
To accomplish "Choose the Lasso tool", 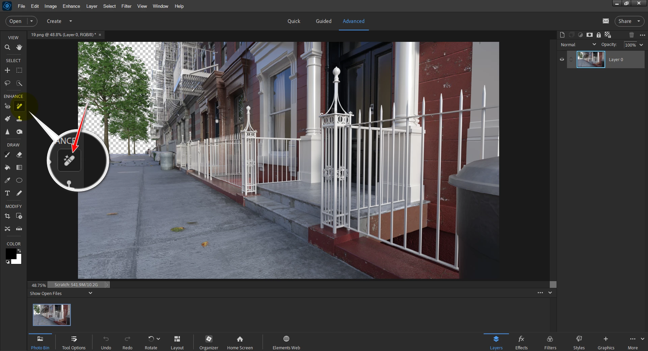I will [x=7, y=83].
